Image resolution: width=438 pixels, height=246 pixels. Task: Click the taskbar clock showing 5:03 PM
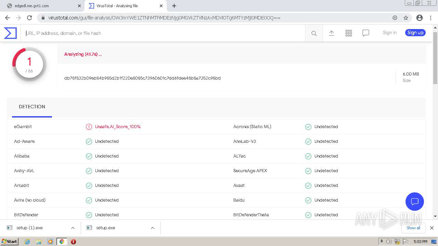tap(420, 242)
